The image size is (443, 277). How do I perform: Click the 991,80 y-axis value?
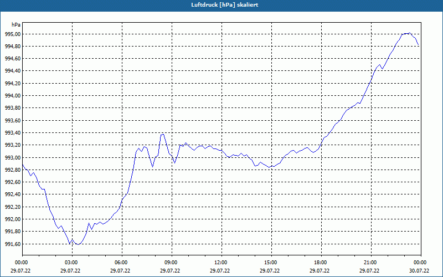(13, 232)
